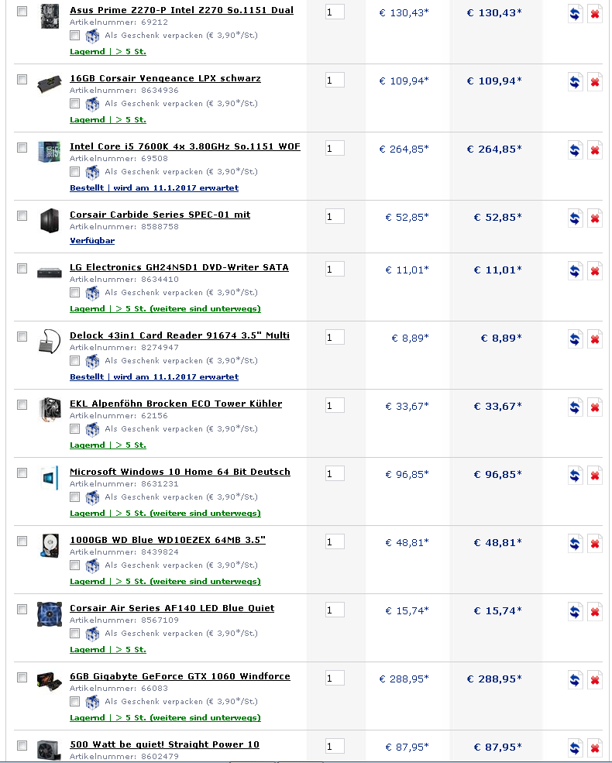Image resolution: width=612 pixels, height=763 pixels.
Task: Update icon for 1000GB WD Blue row
Action: pos(575,543)
